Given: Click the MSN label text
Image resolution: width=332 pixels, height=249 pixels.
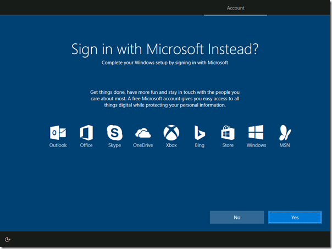Looking at the screenshot, I should pyautogui.click(x=285, y=145).
